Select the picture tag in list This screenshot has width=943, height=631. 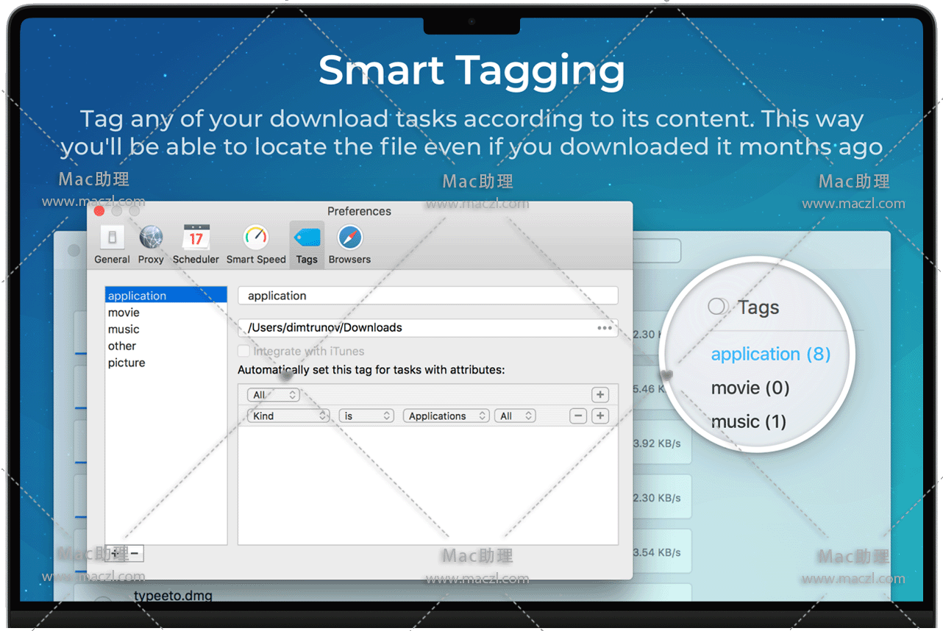pyautogui.click(x=127, y=363)
